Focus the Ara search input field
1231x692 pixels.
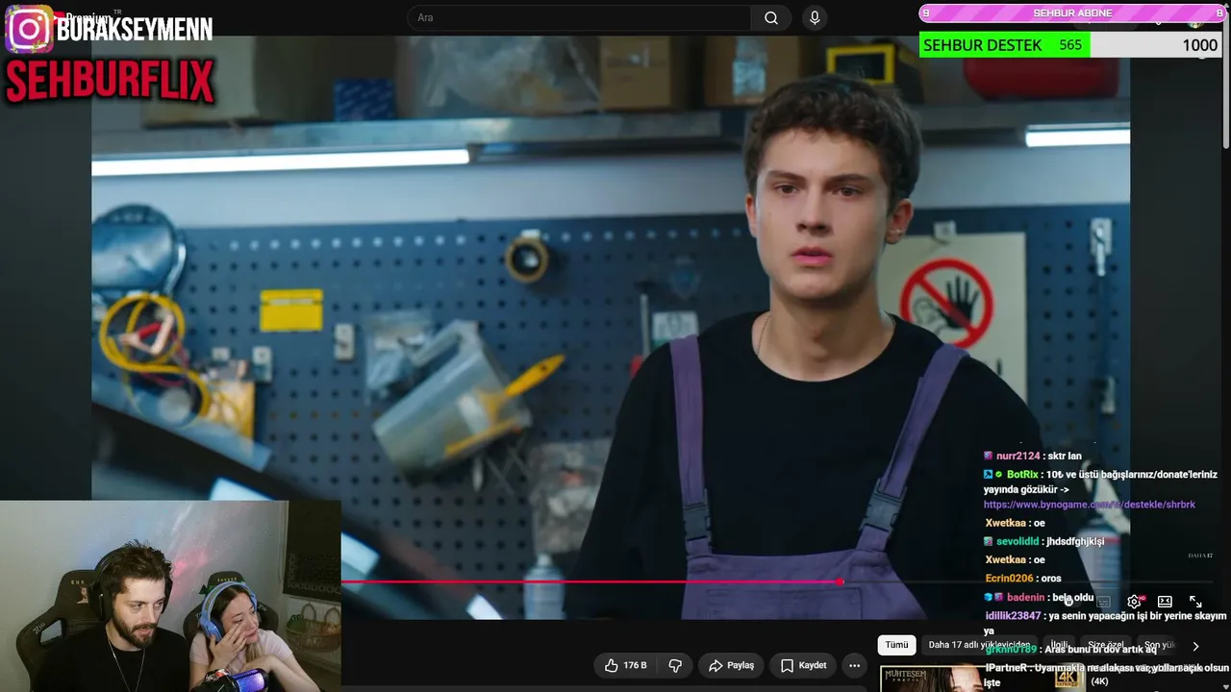[x=579, y=17]
